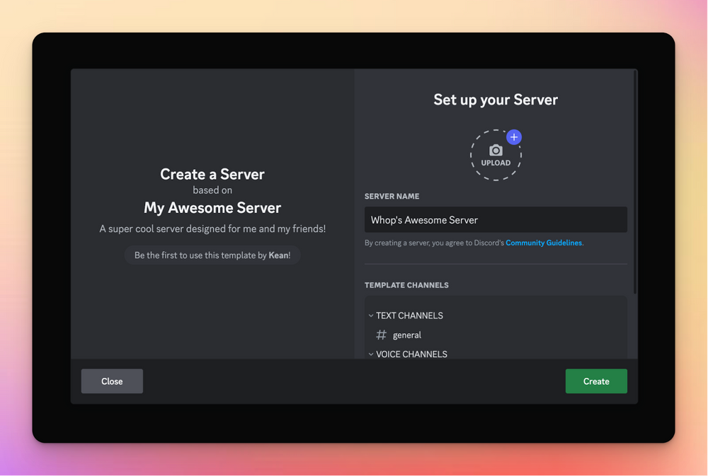
Task: Click the template author name Kean
Action: tap(278, 255)
